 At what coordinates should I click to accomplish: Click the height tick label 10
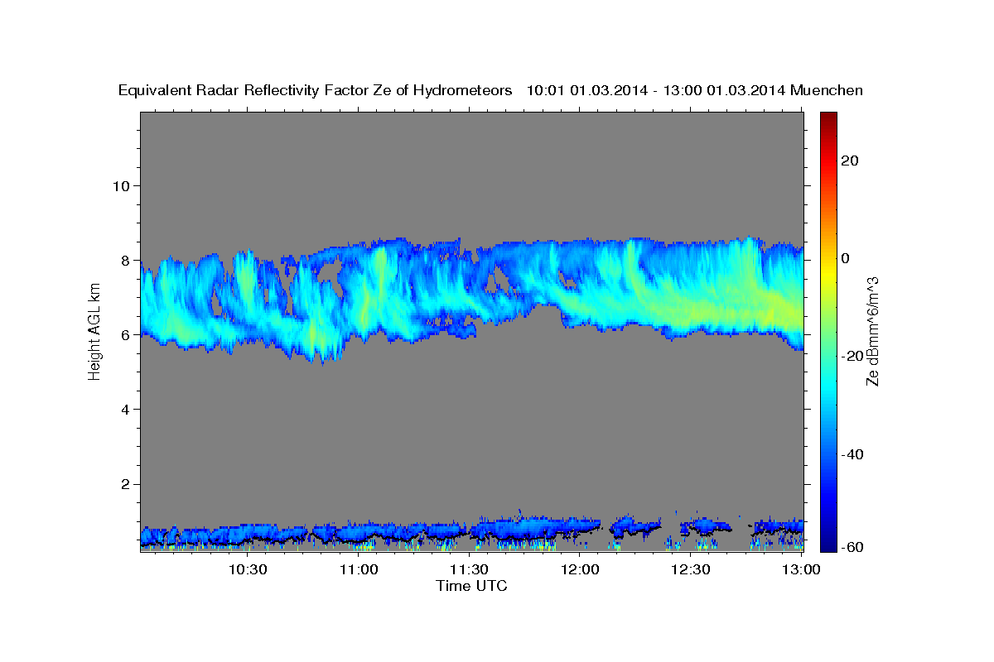(x=121, y=185)
